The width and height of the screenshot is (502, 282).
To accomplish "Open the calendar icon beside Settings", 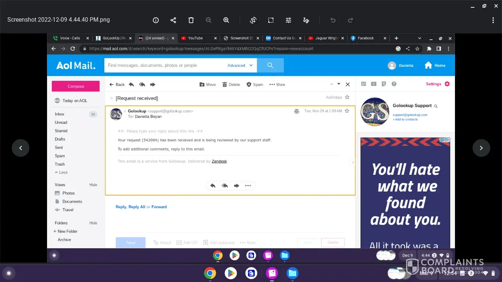I will [374, 84].
